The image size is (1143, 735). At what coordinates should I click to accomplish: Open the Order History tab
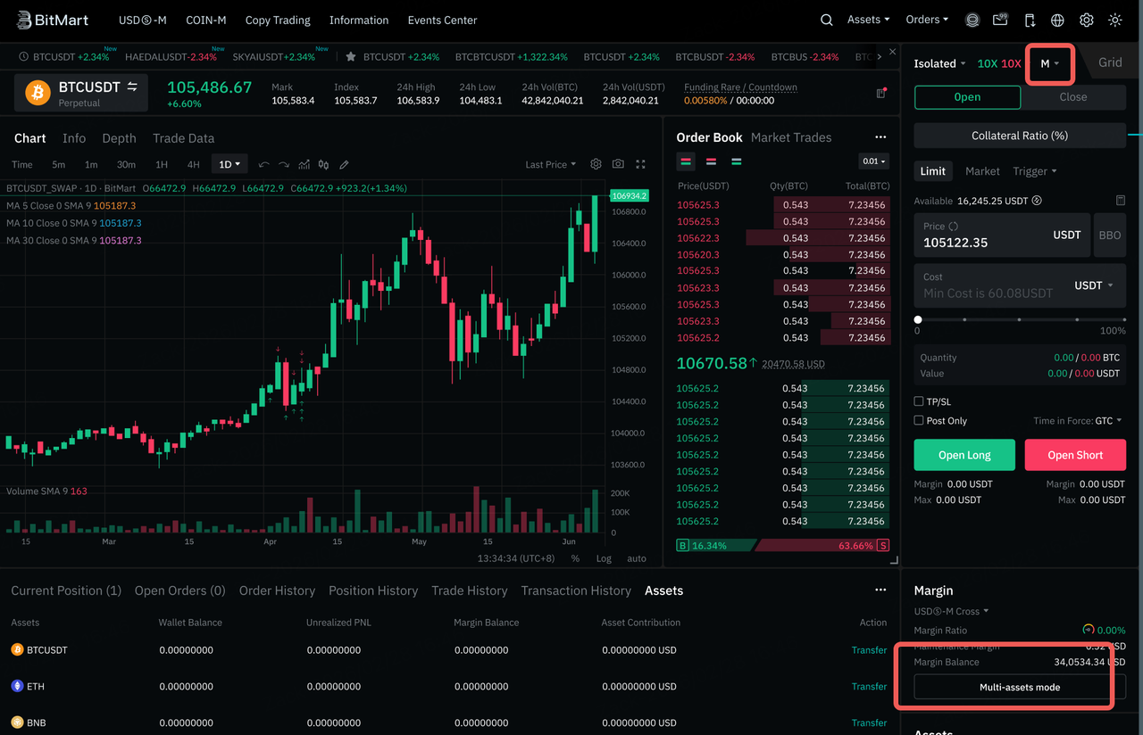[277, 590]
